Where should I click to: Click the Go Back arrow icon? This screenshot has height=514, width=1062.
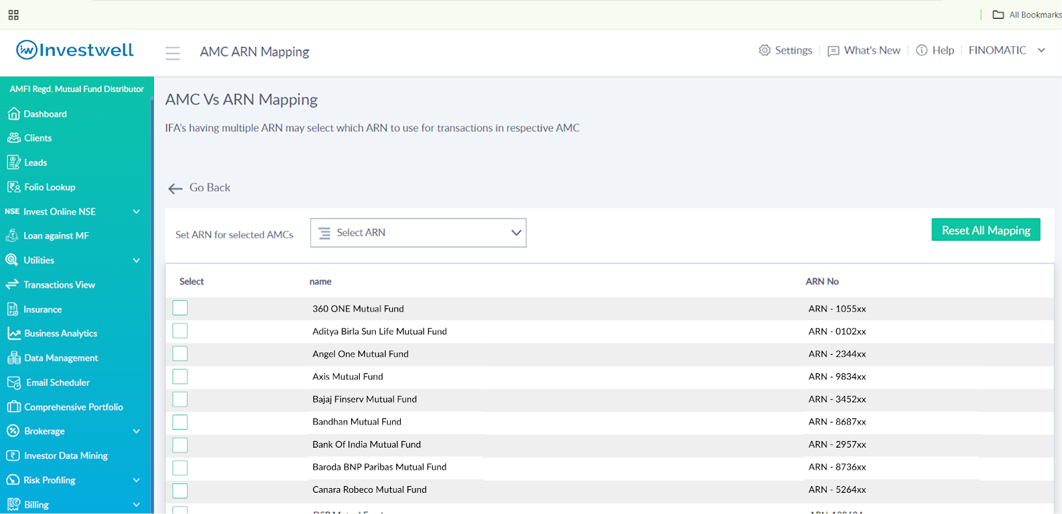click(x=175, y=189)
